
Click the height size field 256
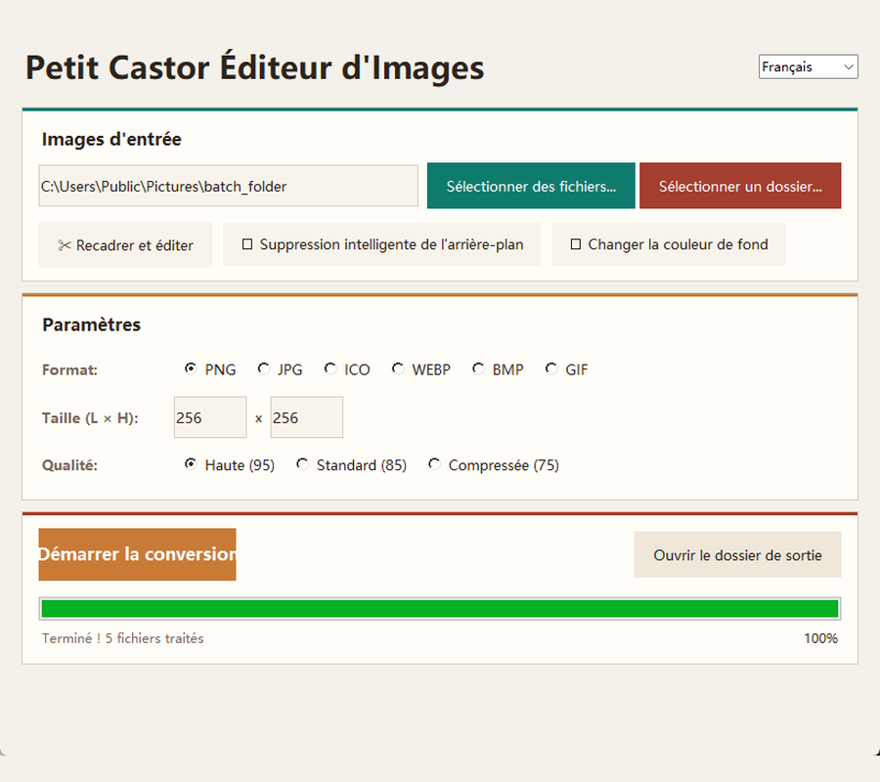(x=306, y=417)
